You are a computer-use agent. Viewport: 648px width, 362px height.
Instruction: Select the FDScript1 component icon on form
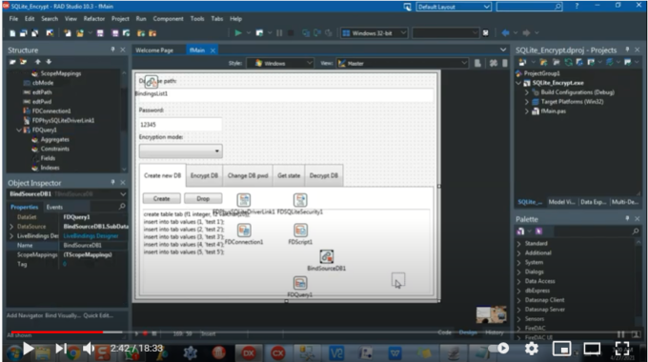(x=300, y=231)
